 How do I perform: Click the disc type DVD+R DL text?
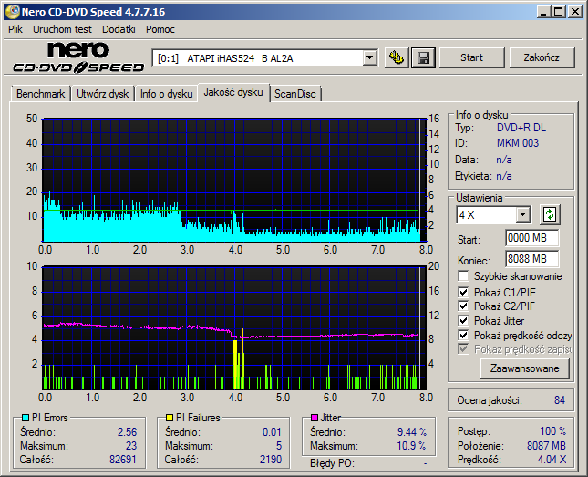coord(521,128)
